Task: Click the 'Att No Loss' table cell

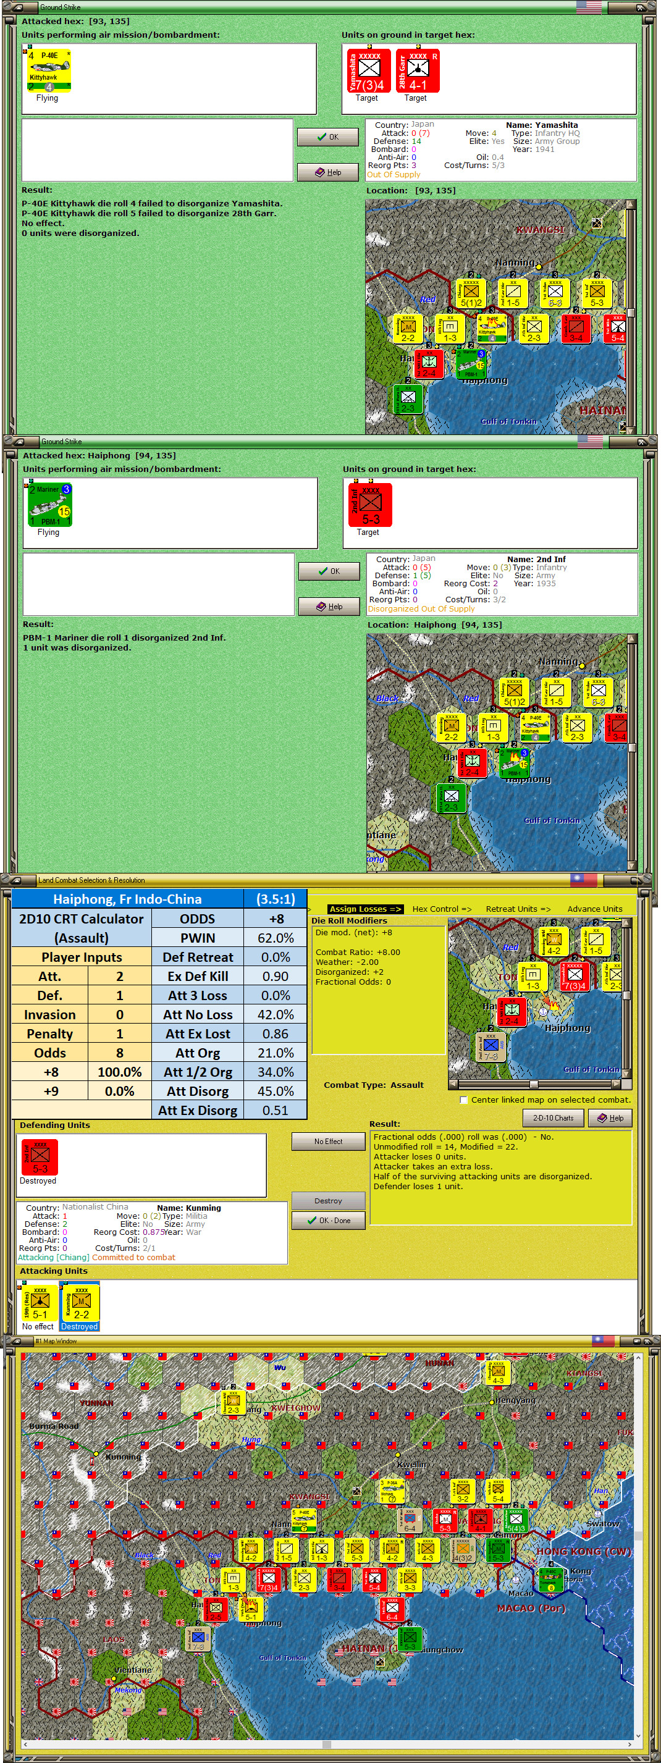Action: pyautogui.click(x=198, y=1015)
